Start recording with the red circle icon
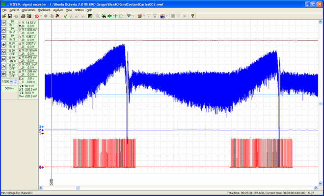Screen dimensions: 324x196 (37, 16)
